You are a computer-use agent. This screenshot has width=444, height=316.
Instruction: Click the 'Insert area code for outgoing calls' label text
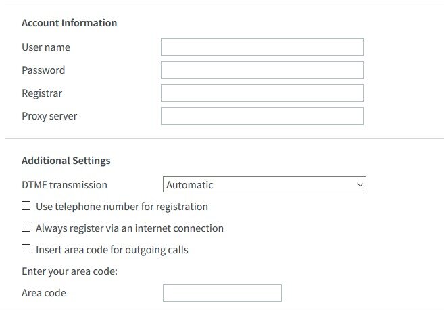coord(112,250)
